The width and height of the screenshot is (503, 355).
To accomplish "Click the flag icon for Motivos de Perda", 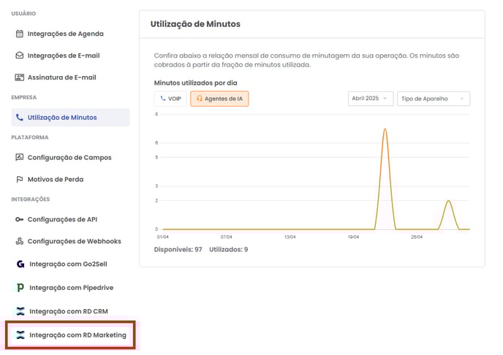I will 20,180.
